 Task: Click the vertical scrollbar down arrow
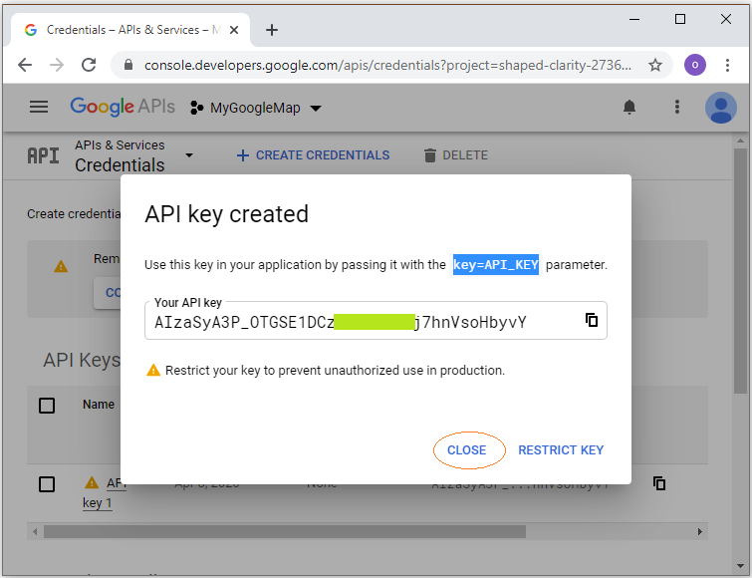[x=740, y=566]
